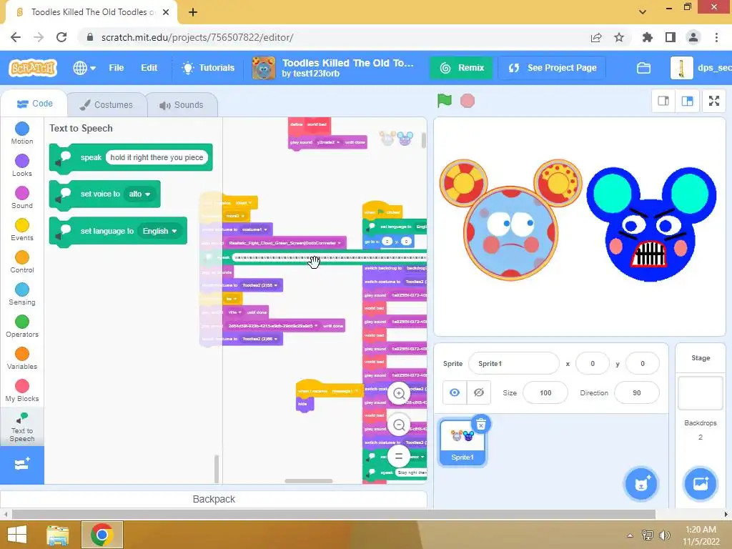Go back in browser history
Screen dimensions: 732x549
click(16, 37)
